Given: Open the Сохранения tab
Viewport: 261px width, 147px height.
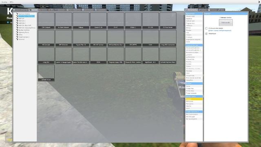Looking at the screenshot, I should [100, 10].
